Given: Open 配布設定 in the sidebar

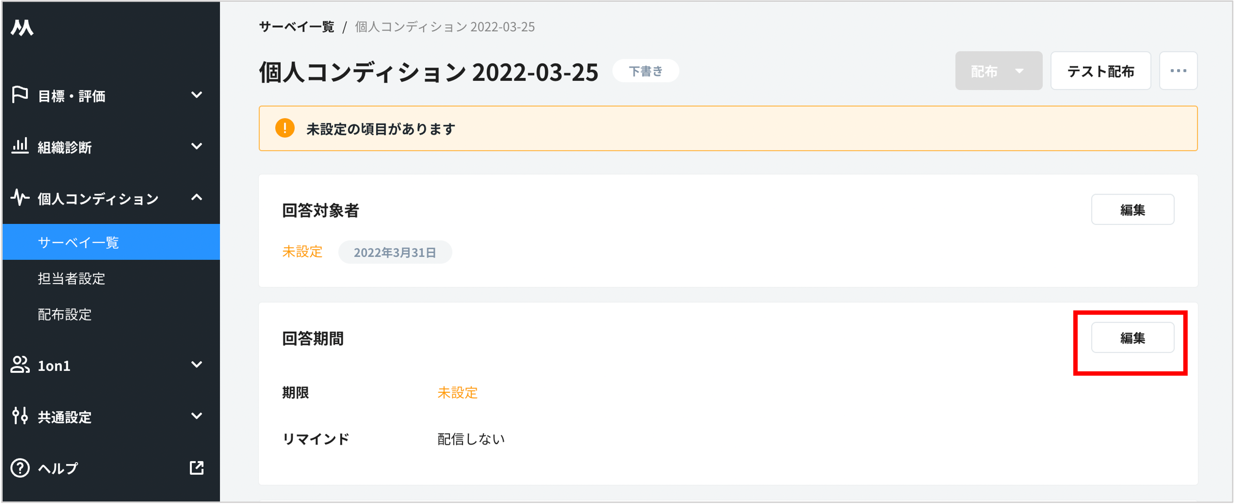Looking at the screenshot, I should click(x=65, y=314).
